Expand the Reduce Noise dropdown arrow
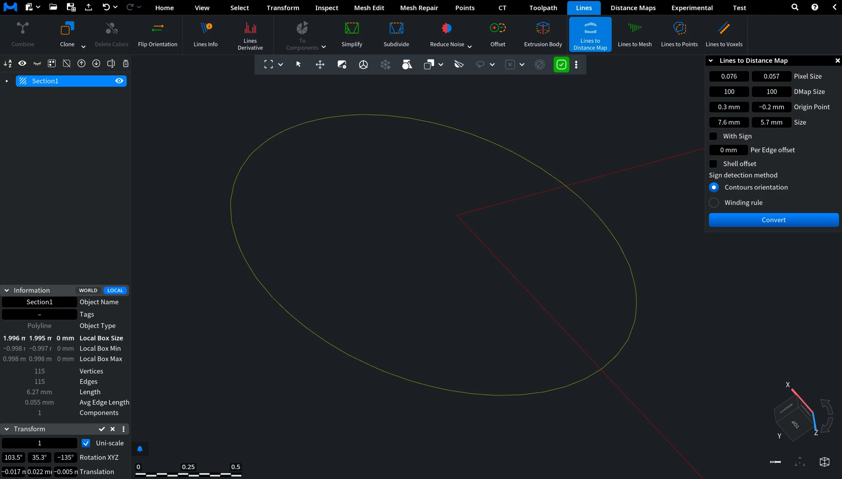Image resolution: width=842 pixels, height=479 pixels. 470,47
